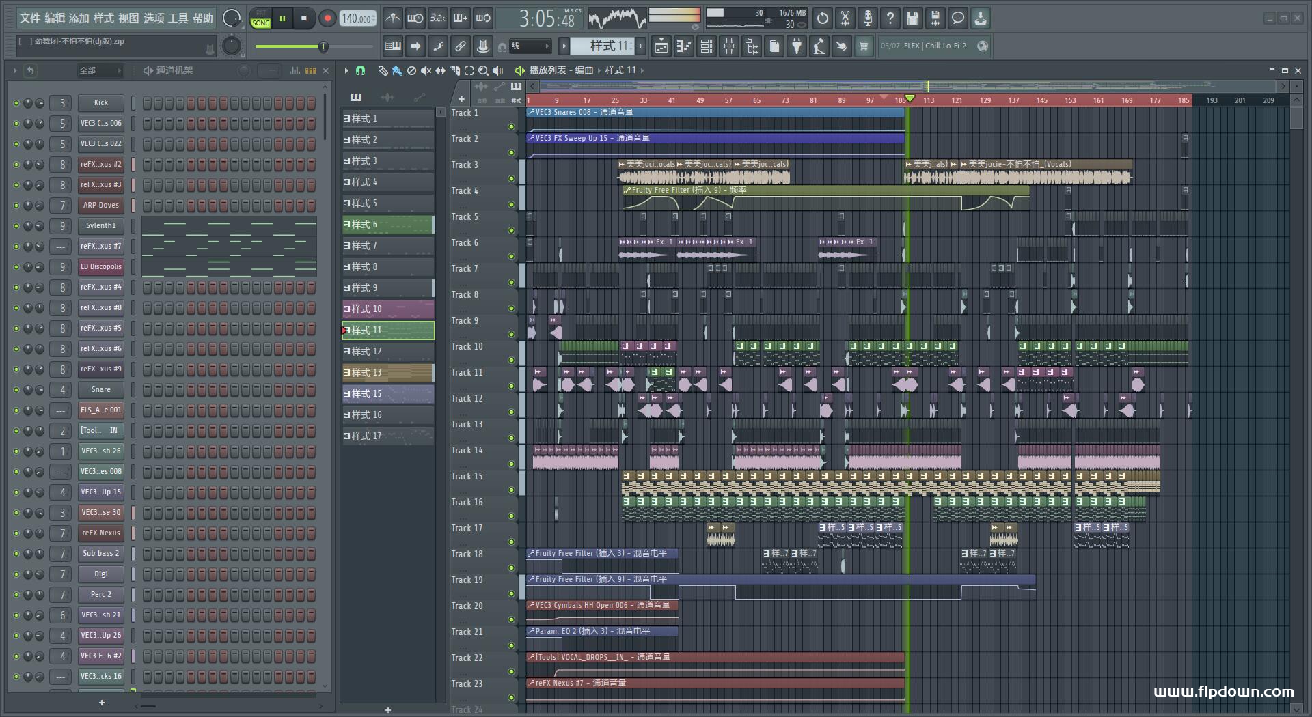The width and height of the screenshot is (1312, 717).
Task: Open the plugin picker plug icon
Action: (797, 46)
